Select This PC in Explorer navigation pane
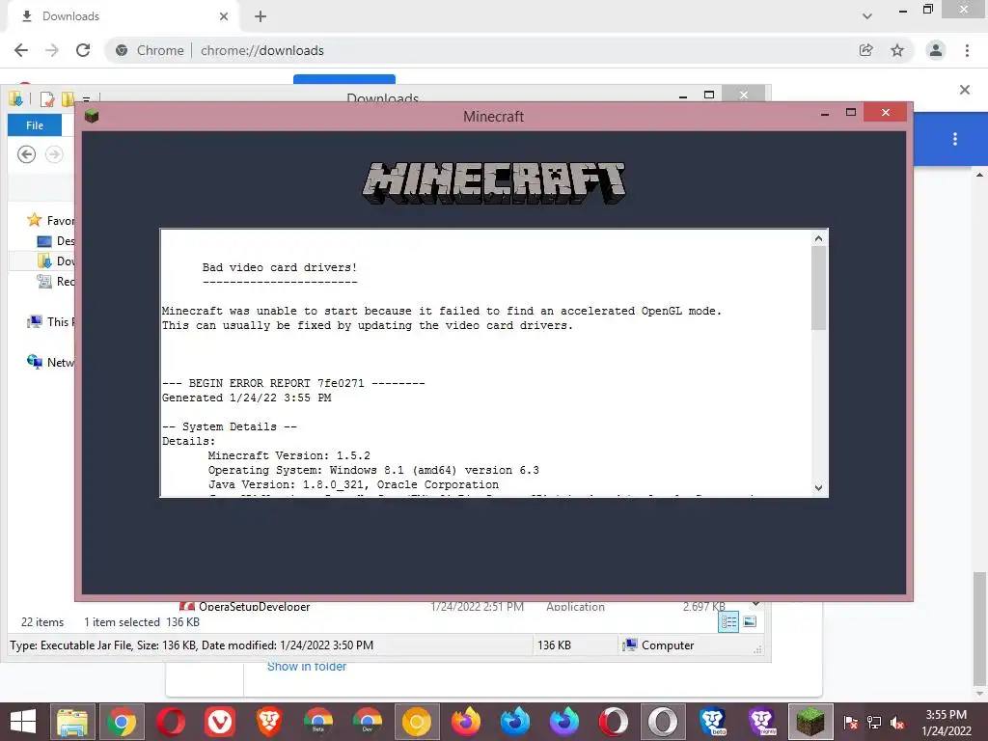The width and height of the screenshot is (988, 741). (50, 322)
